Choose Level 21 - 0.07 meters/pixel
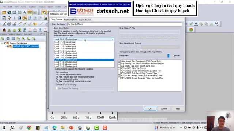The width and height of the screenshot is (234, 131). 84,62
